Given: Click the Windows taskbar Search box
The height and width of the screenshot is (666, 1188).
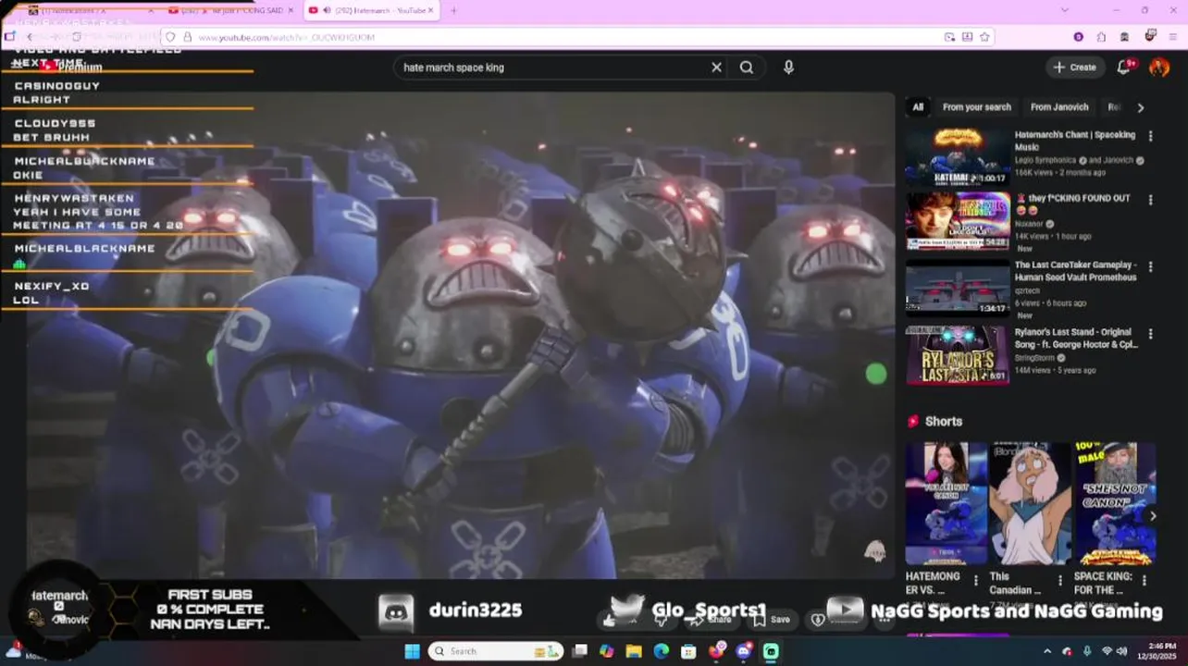Looking at the screenshot, I should (496, 651).
